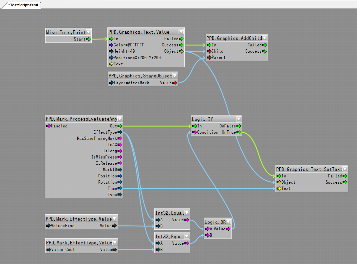The width and height of the screenshot is (357, 264).
Task: Collapse the PPD.Mark.ProcessEvaluateAny node
Action: 120,119
